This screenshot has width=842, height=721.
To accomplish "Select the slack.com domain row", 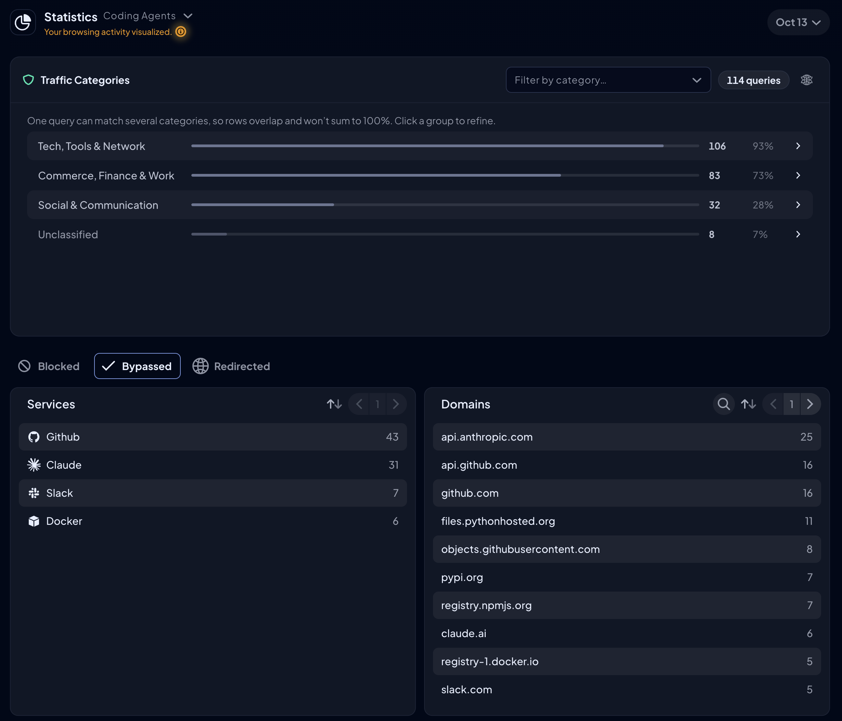I will 627,689.
